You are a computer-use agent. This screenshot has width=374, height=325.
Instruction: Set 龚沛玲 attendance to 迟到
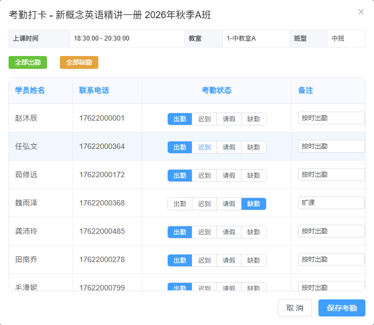pyautogui.click(x=205, y=232)
